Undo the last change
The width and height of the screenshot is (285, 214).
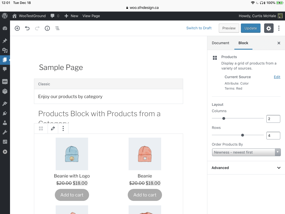[x=27, y=28]
